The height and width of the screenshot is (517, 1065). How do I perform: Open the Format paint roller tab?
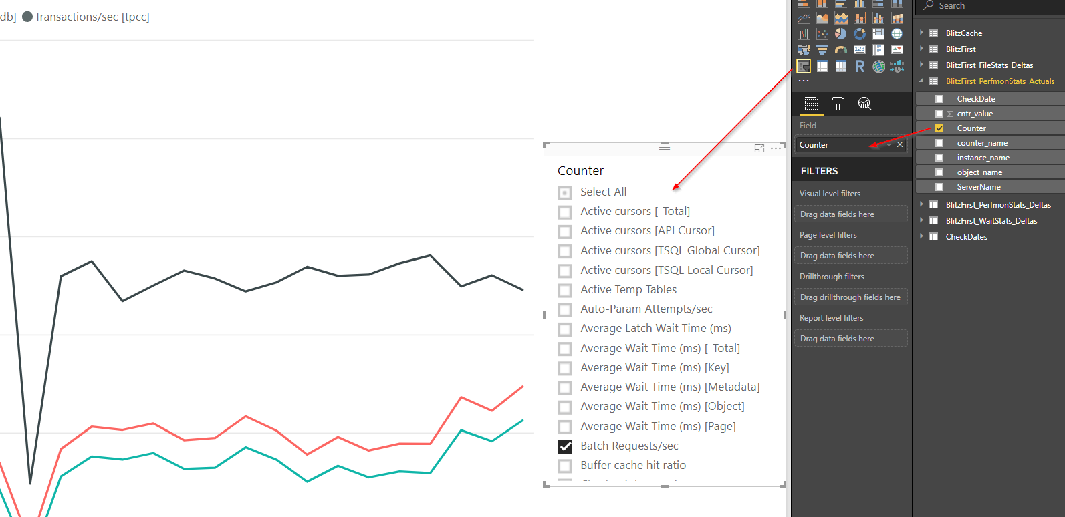[838, 104]
